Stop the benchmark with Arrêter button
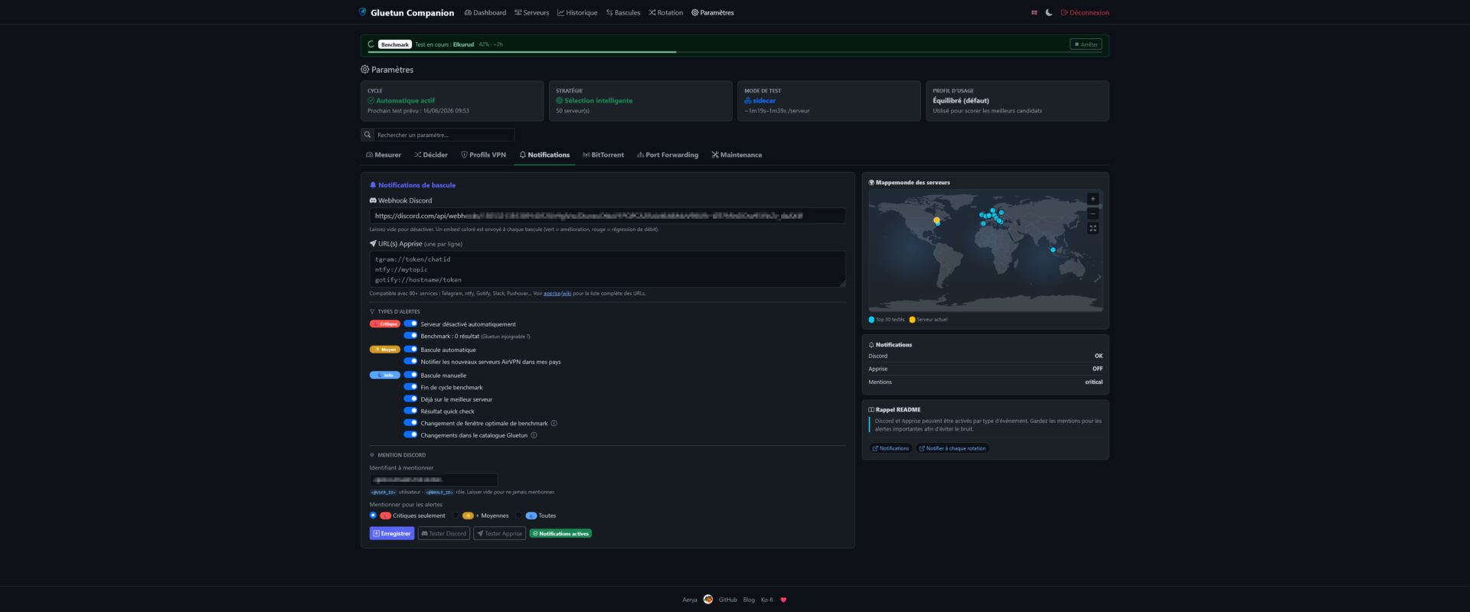Screen dimensions: 1470x612 1086,44
